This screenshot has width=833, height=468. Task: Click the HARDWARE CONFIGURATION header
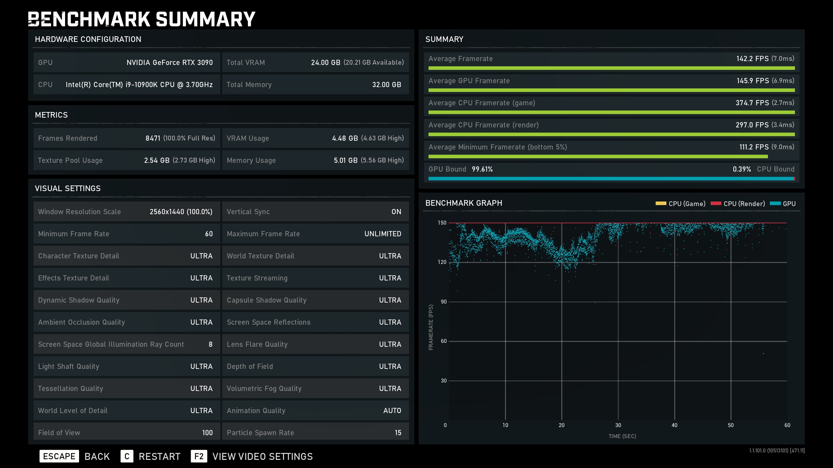click(88, 39)
